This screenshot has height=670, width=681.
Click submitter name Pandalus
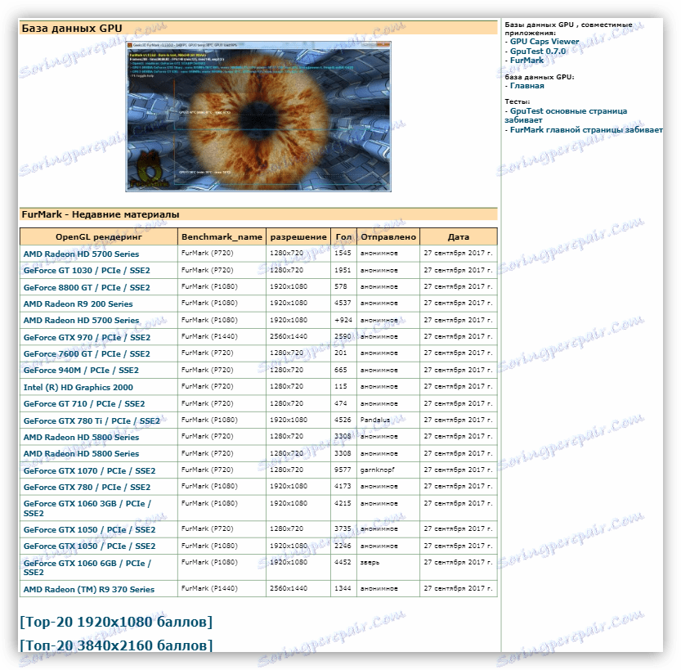coord(374,420)
